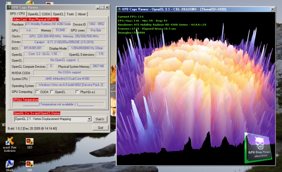Click the GPU cores value 0vp,0pp

coord(96,30)
